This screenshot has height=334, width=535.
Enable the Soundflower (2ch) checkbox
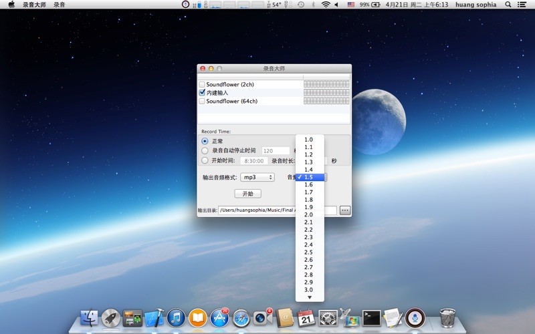coord(202,85)
